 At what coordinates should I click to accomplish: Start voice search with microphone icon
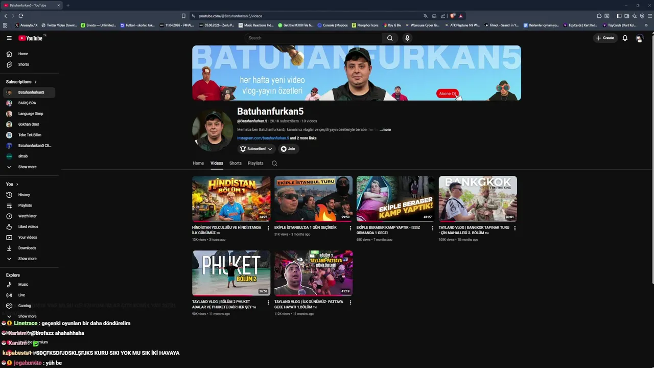pyautogui.click(x=407, y=38)
